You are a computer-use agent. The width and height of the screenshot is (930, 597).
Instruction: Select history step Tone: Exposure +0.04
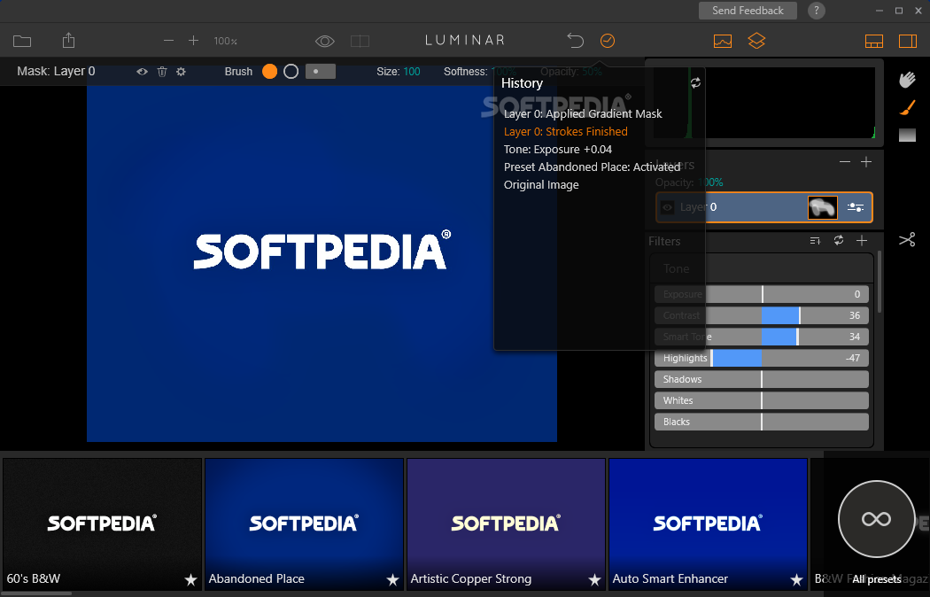pyautogui.click(x=557, y=150)
